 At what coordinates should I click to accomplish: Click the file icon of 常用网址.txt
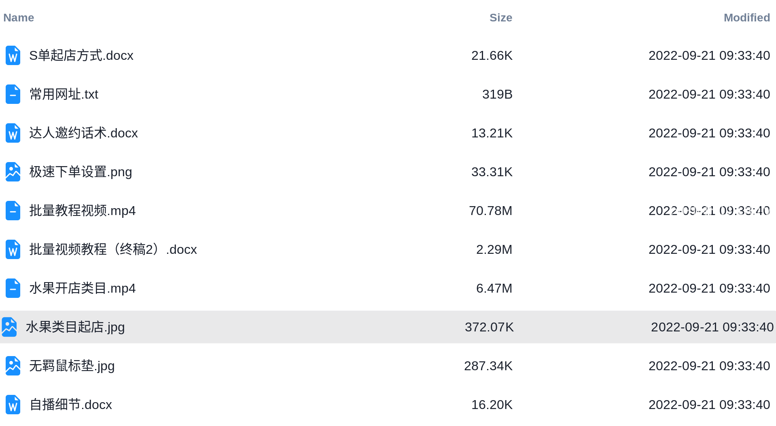[13, 94]
